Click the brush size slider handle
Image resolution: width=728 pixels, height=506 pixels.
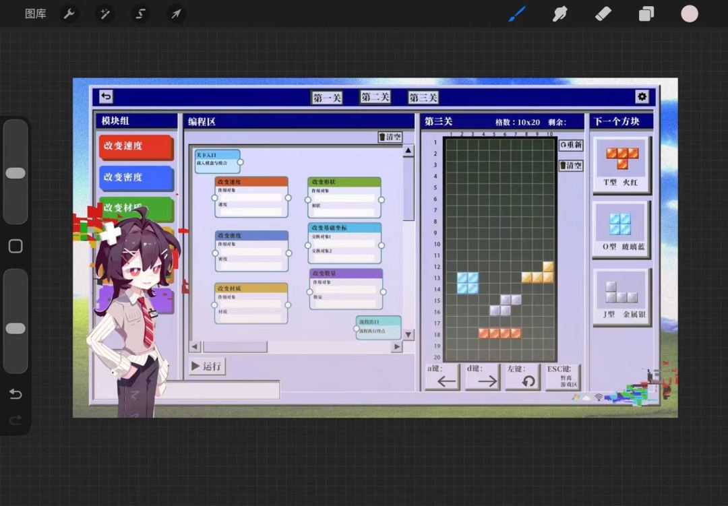[x=16, y=173]
